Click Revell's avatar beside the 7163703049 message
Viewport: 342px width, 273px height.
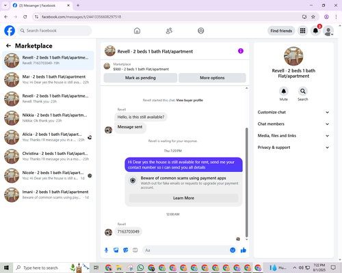pyautogui.click(x=108, y=232)
